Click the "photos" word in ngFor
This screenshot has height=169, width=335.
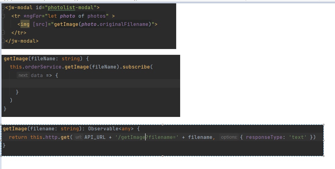click(x=97, y=16)
